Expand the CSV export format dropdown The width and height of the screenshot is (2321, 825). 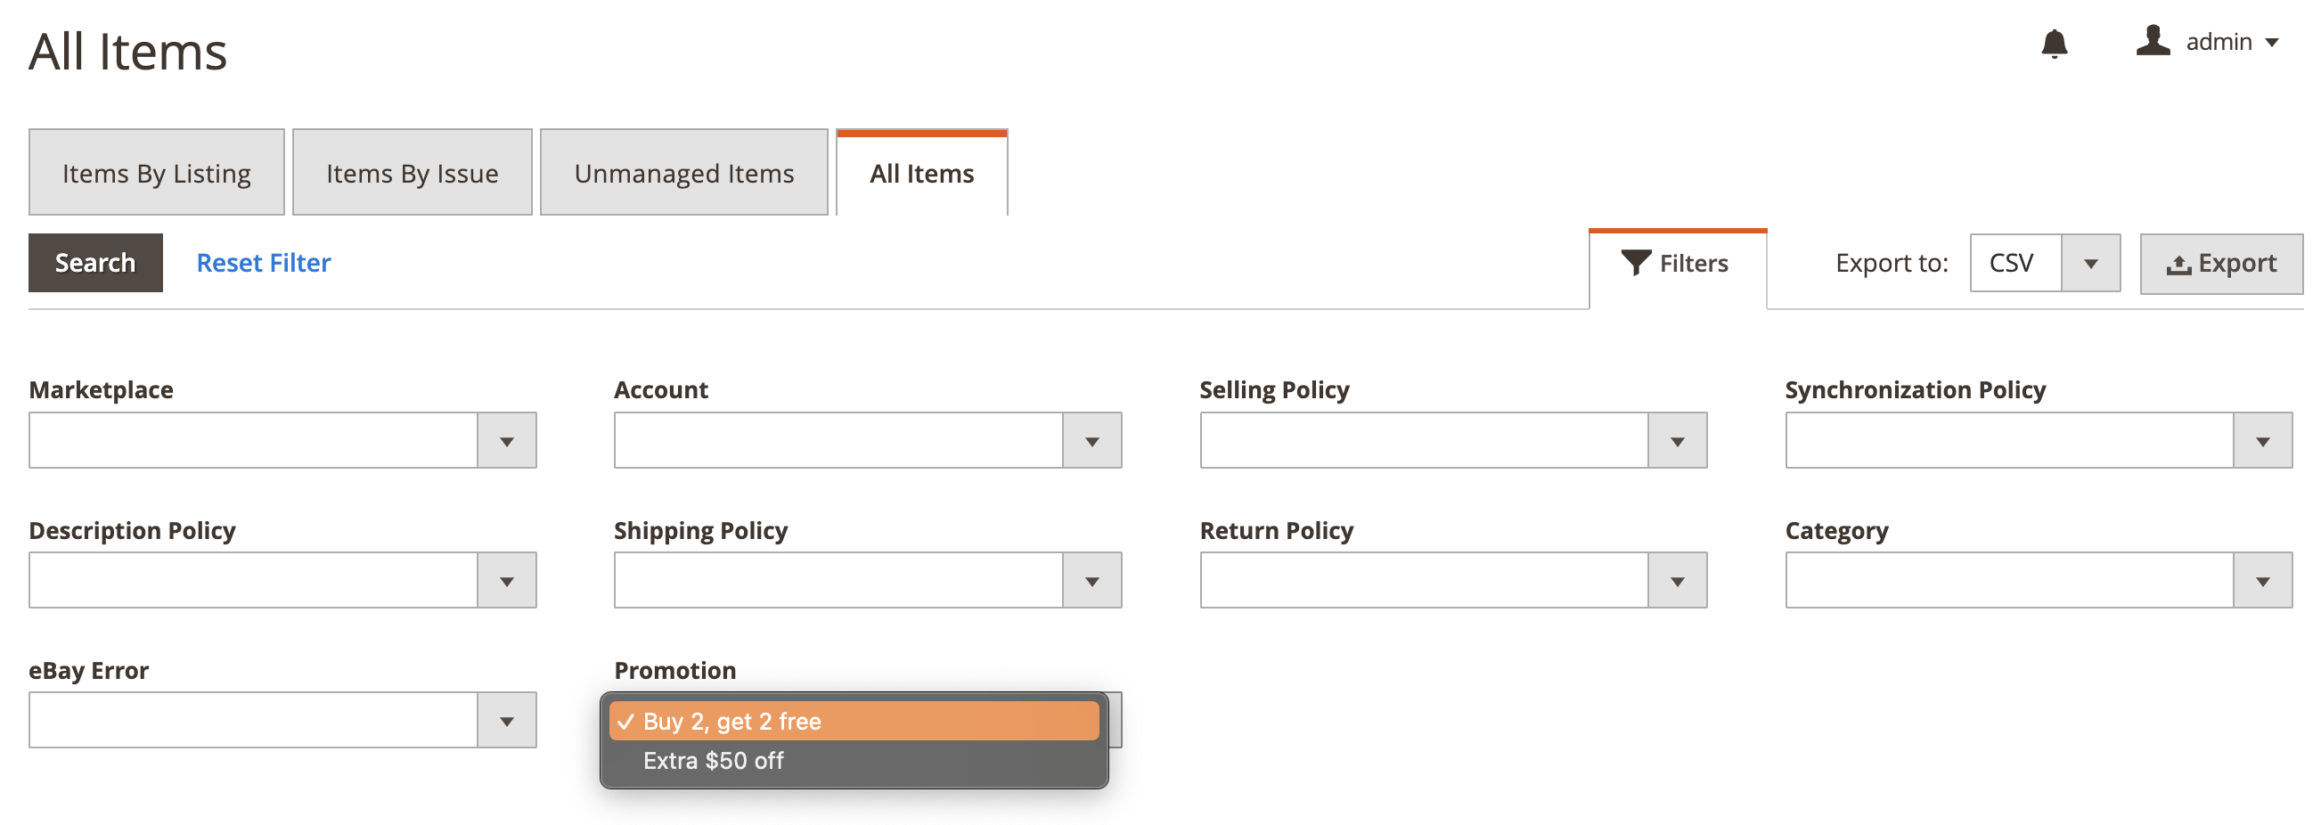(2090, 264)
